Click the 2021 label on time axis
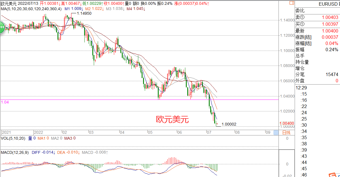This screenshot has height=177, width=340. [7, 132]
